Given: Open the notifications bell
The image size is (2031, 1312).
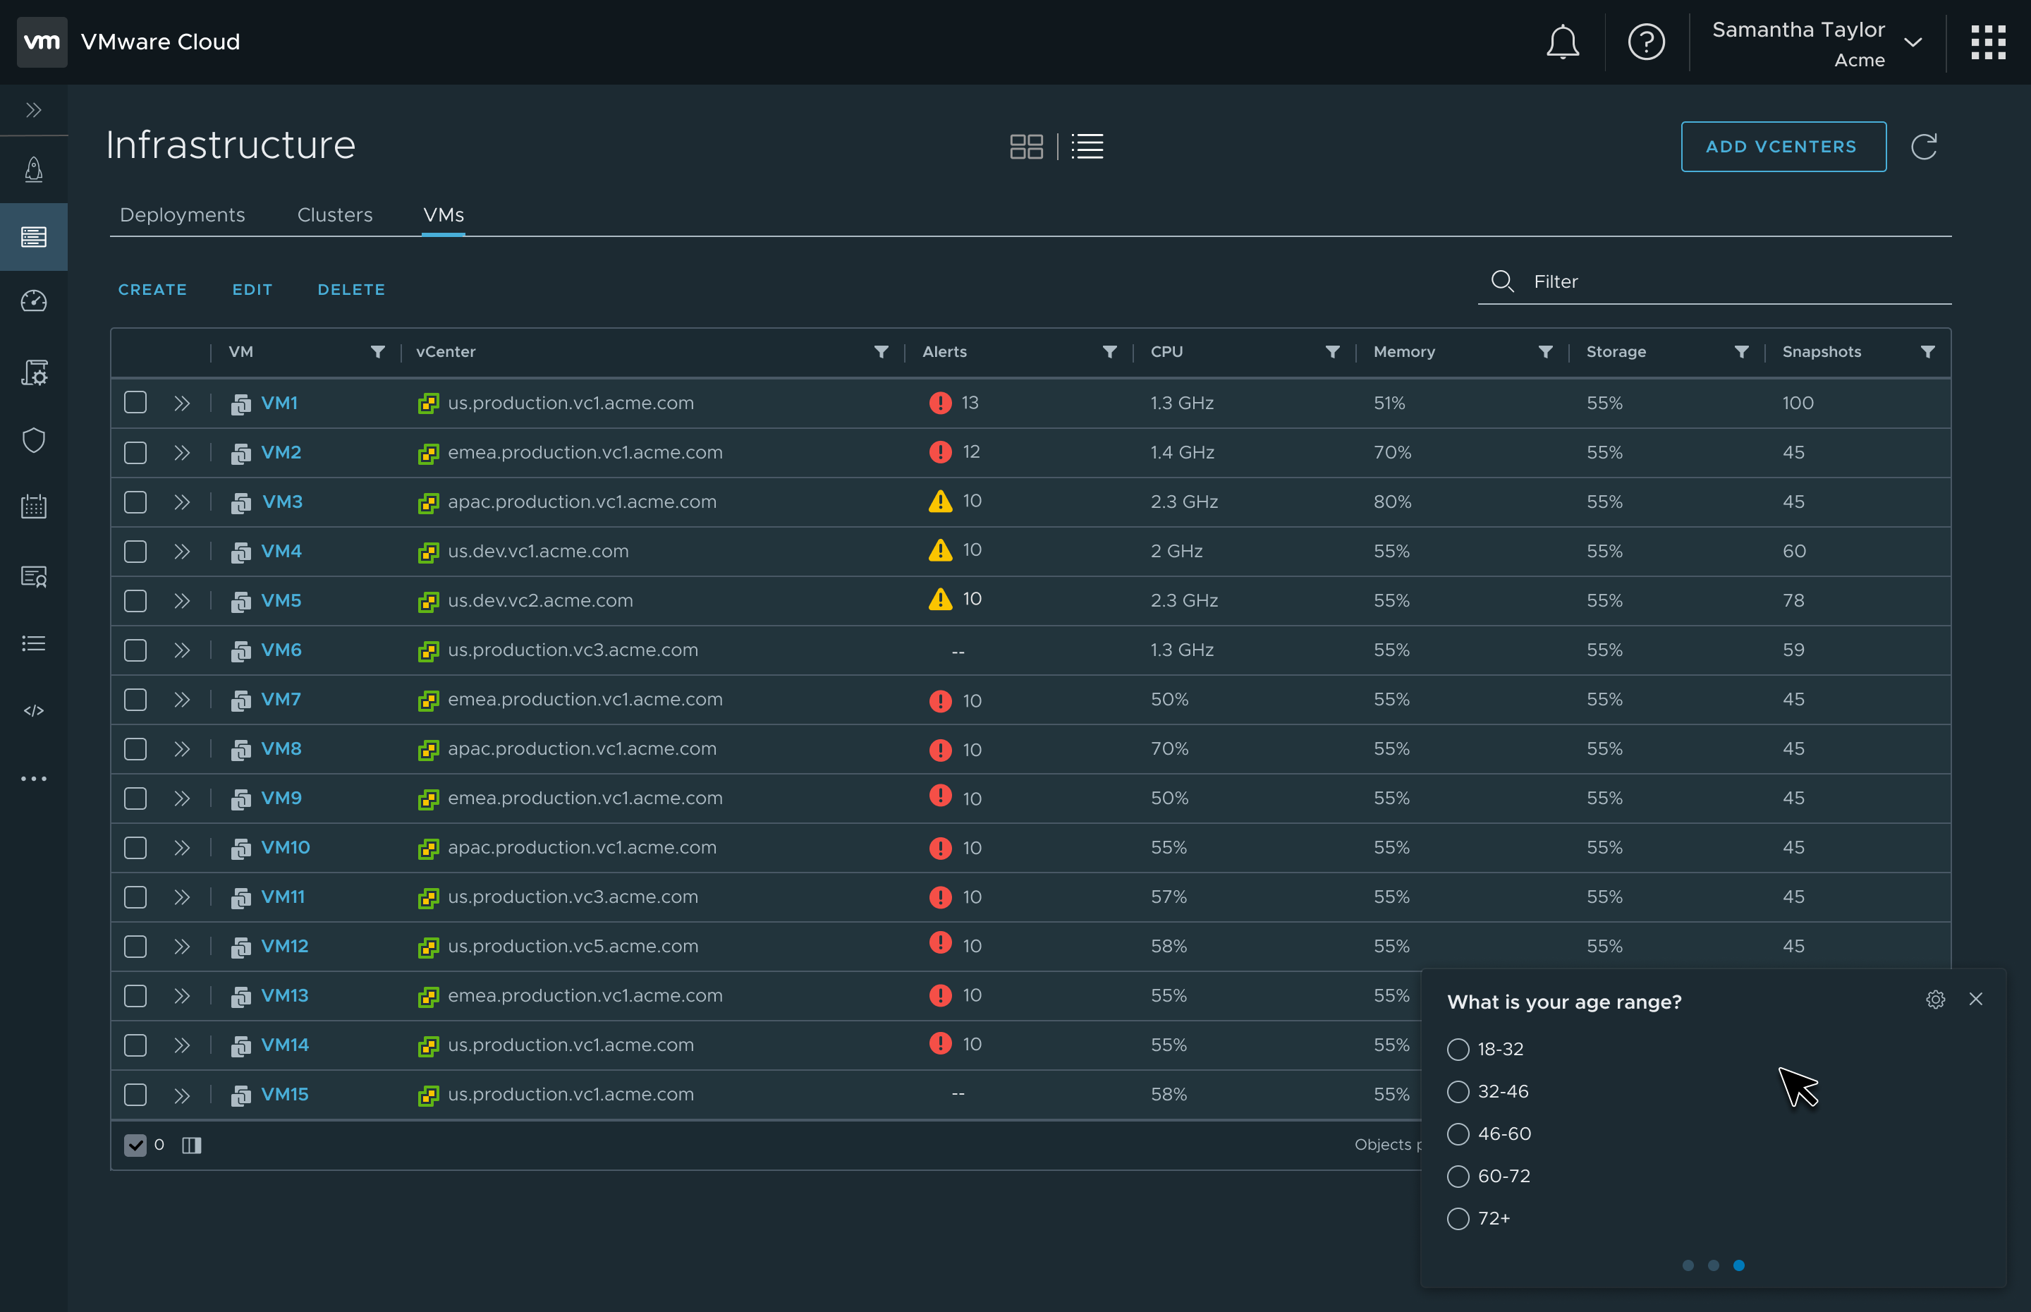Looking at the screenshot, I should (1562, 42).
